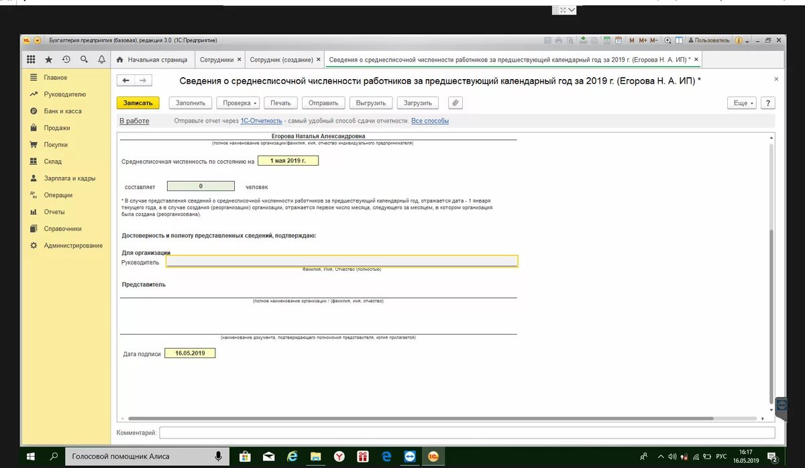Click the get link icon in title bar
Screen dimensions: 805x468
[582, 40]
